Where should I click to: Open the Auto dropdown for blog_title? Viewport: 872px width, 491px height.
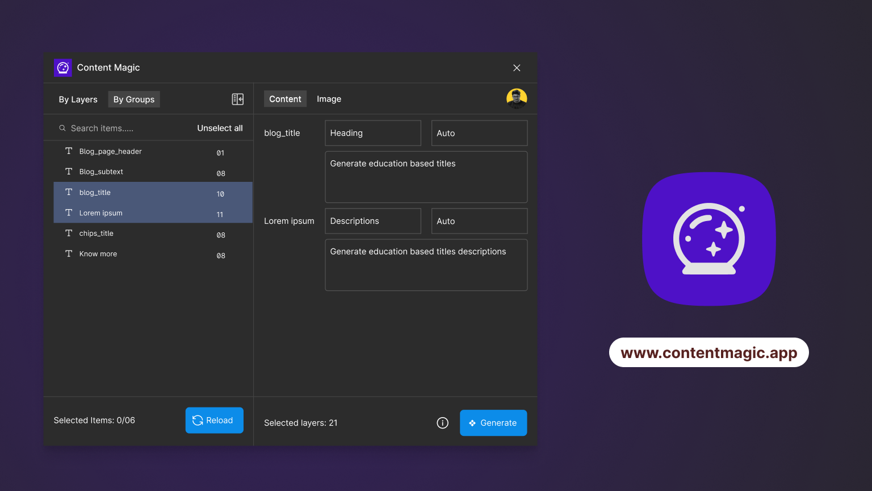click(x=480, y=133)
